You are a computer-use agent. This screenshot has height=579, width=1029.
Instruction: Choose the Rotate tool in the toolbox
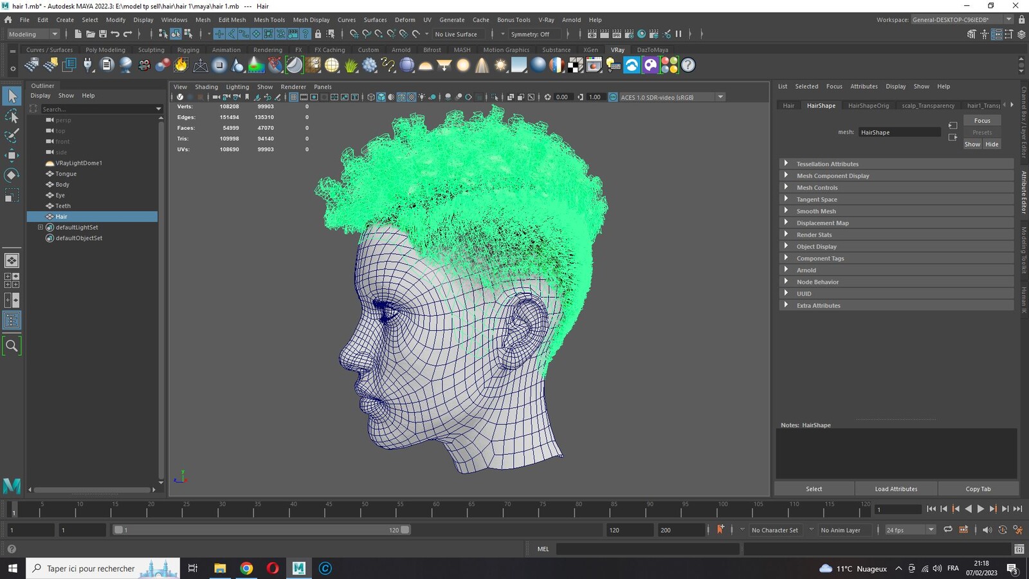[x=12, y=175]
